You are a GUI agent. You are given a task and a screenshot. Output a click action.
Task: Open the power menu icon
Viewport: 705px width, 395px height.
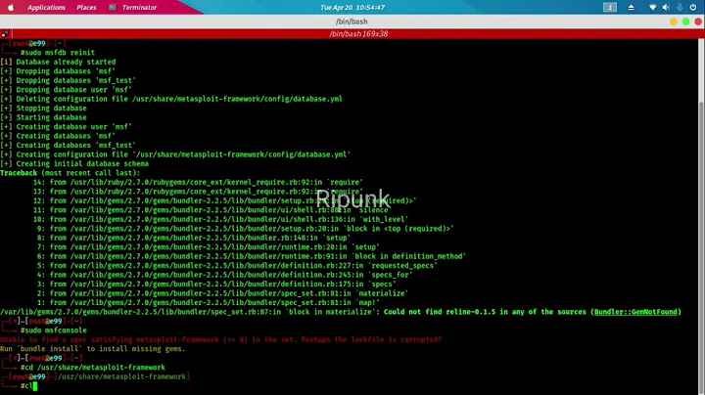pos(693,7)
